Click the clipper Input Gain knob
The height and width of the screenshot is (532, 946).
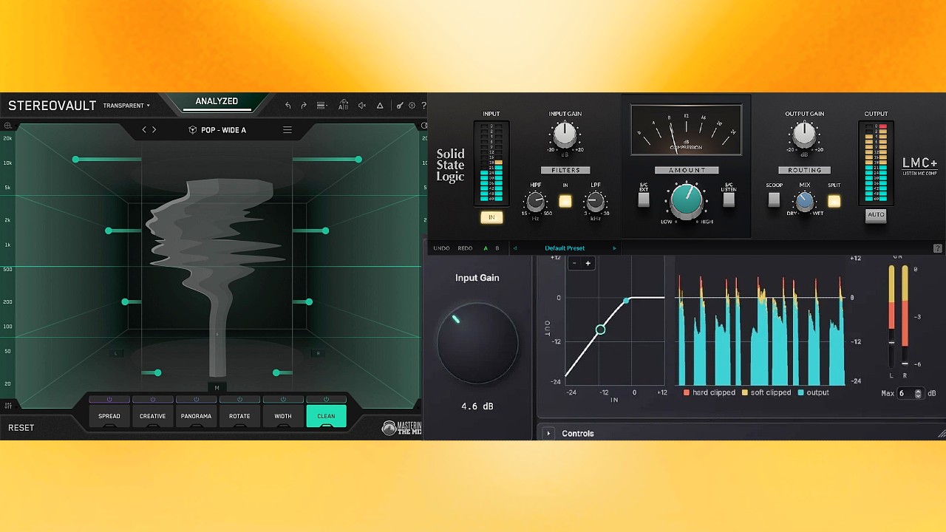pyautogui.click(x=477, y=343)
